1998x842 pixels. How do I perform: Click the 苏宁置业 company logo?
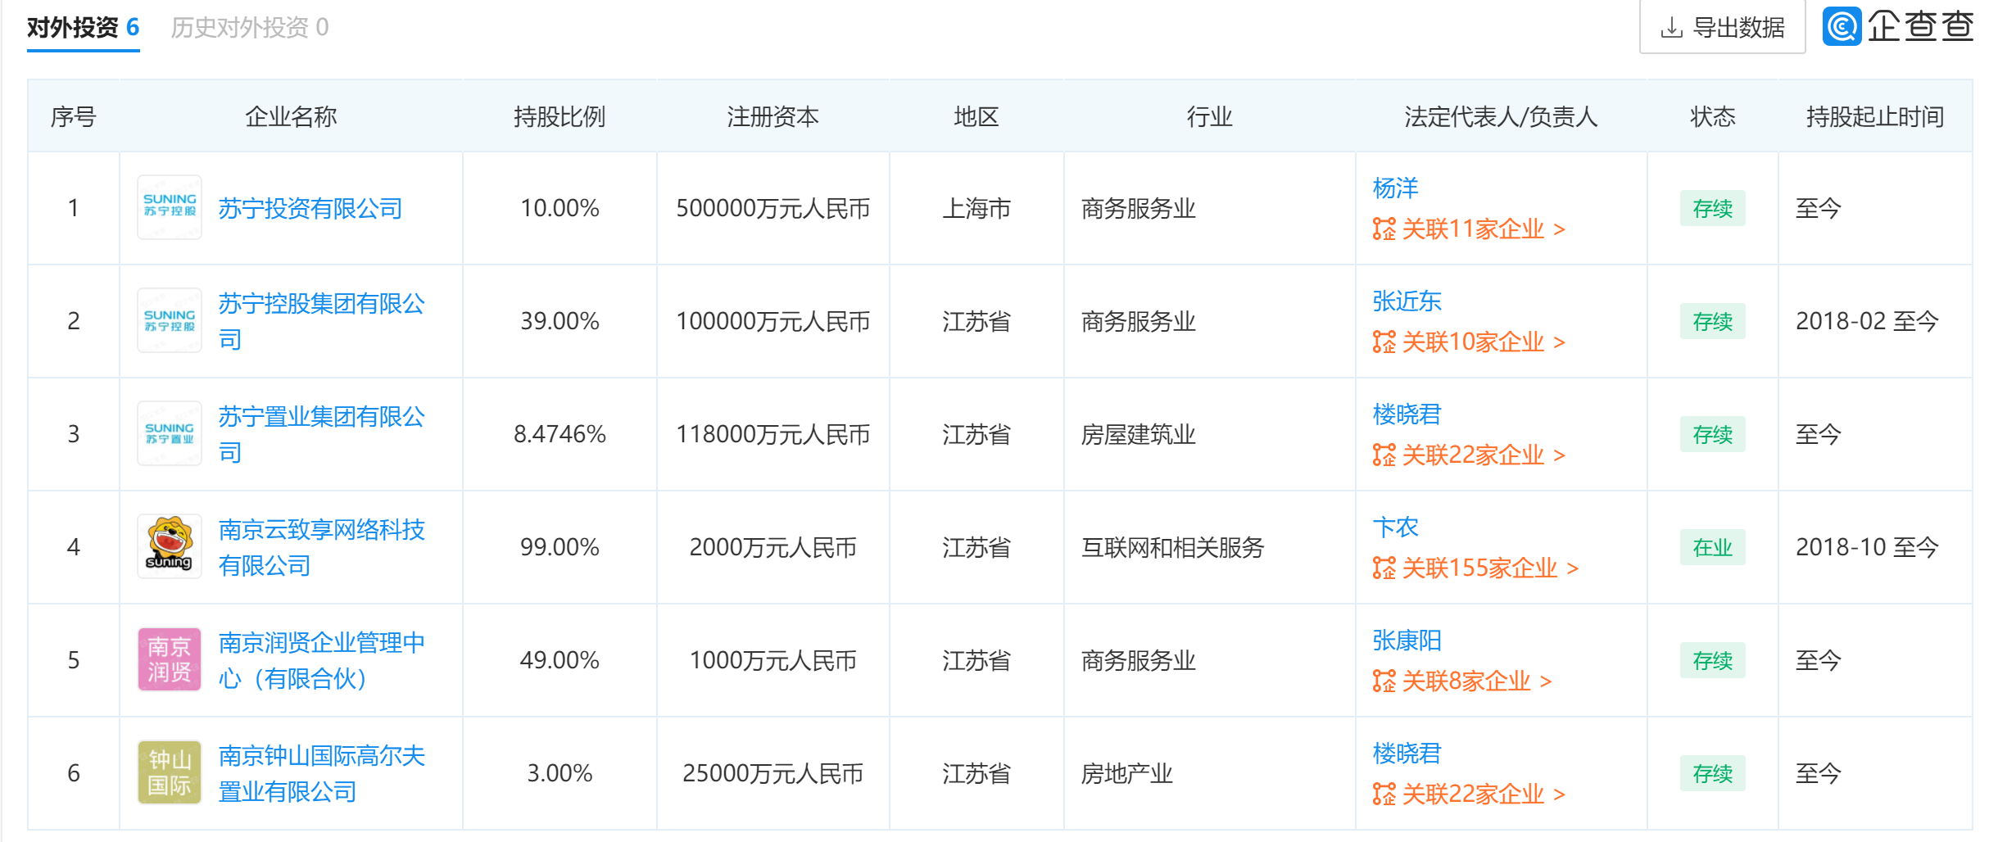[169, 433]
